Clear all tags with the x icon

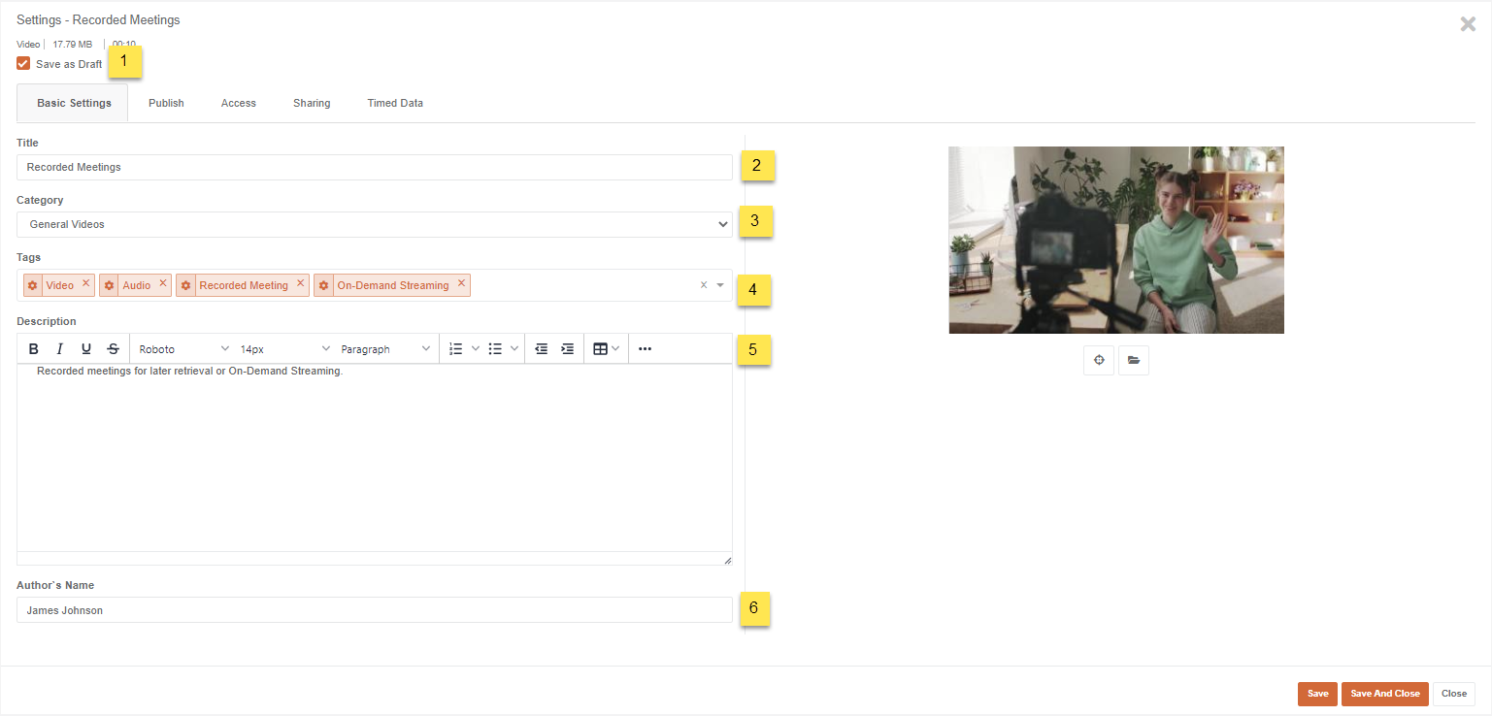tap(703, 285)
